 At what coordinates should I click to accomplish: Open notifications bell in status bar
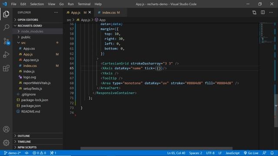[x=272, y=153]
